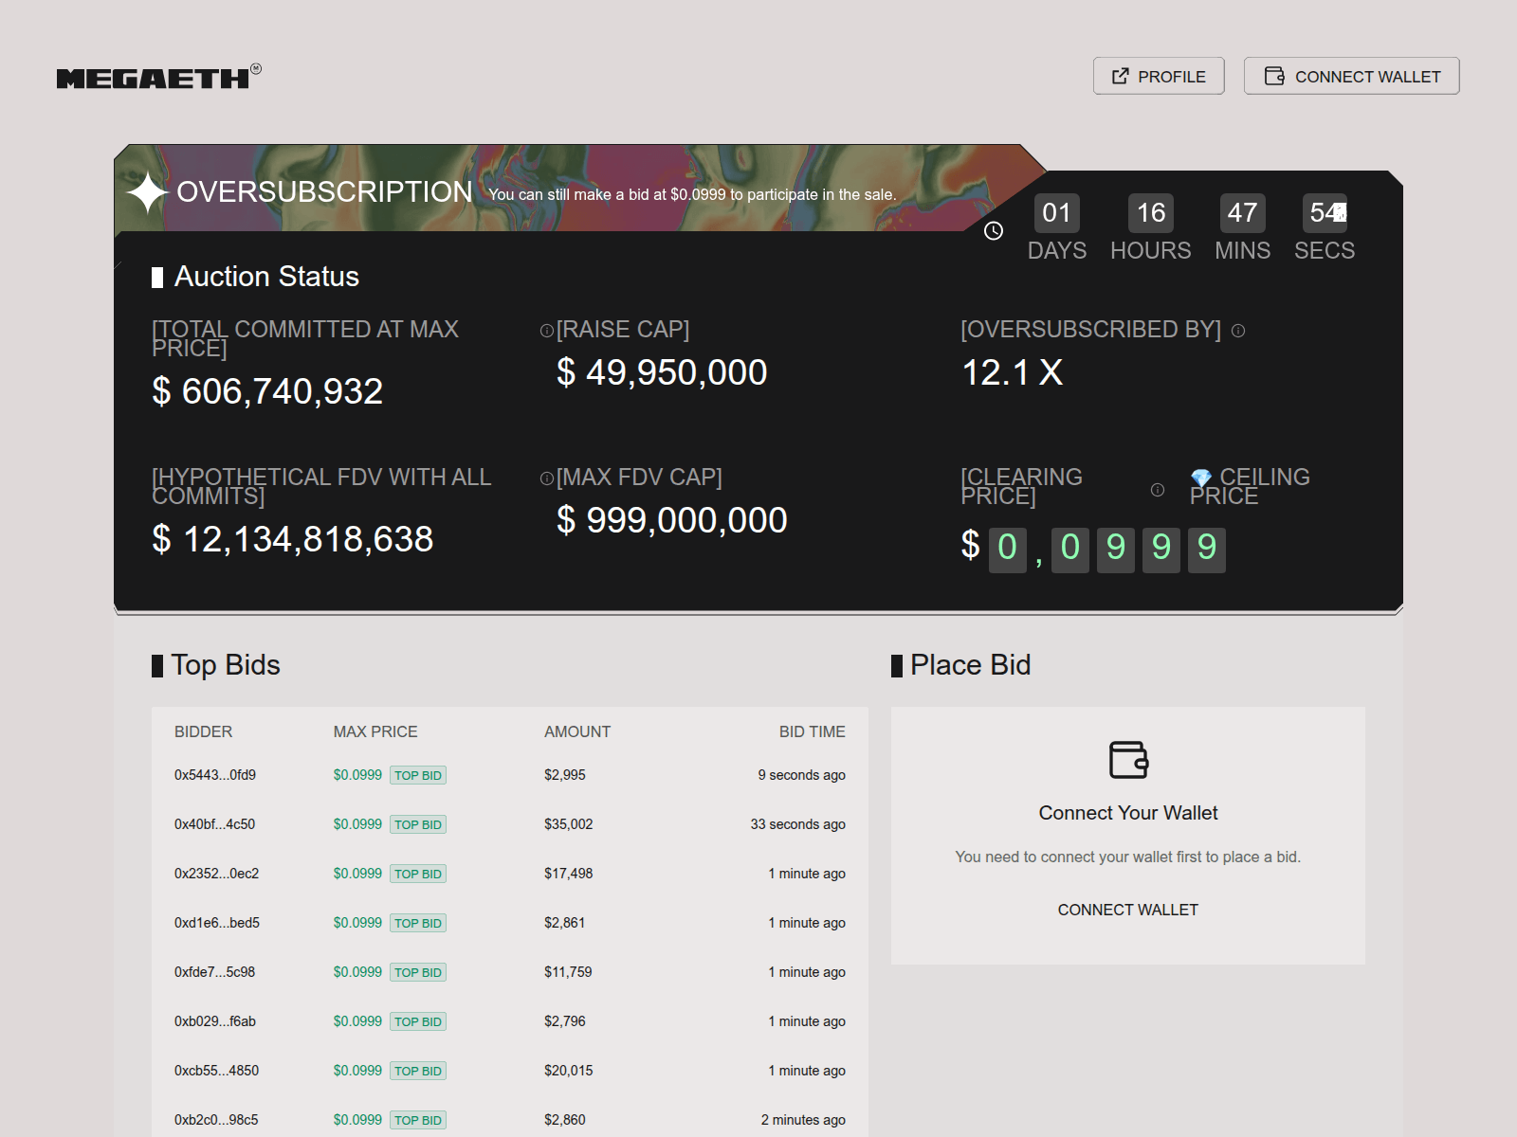Click the $35,002 amount cell

[569, 824]
